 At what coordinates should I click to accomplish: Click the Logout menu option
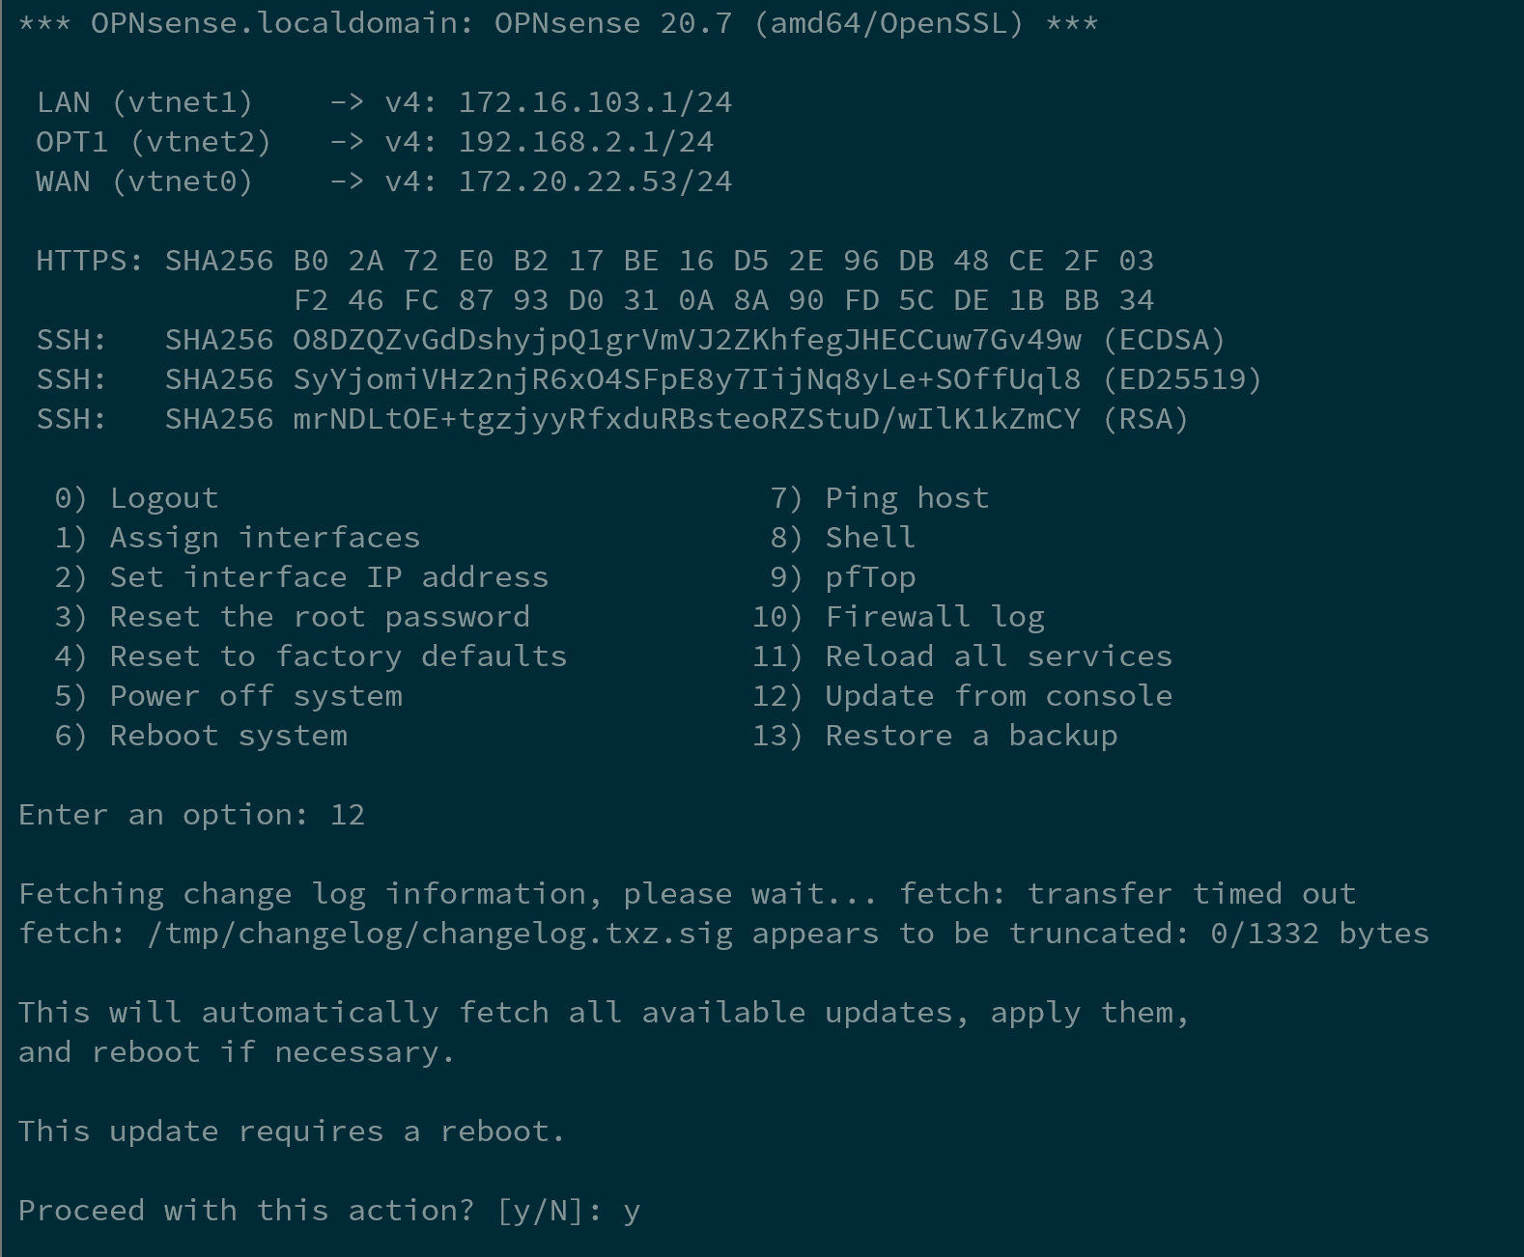click(163, 498)
